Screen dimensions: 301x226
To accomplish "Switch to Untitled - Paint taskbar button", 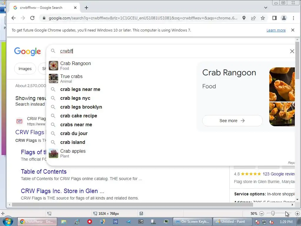I will coord(232,222).
